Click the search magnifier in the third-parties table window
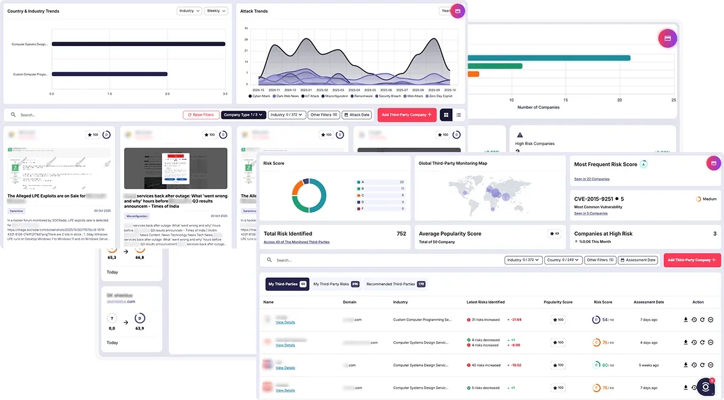The width and height of the screenshot is (724, 400). [x=269, y=260]
